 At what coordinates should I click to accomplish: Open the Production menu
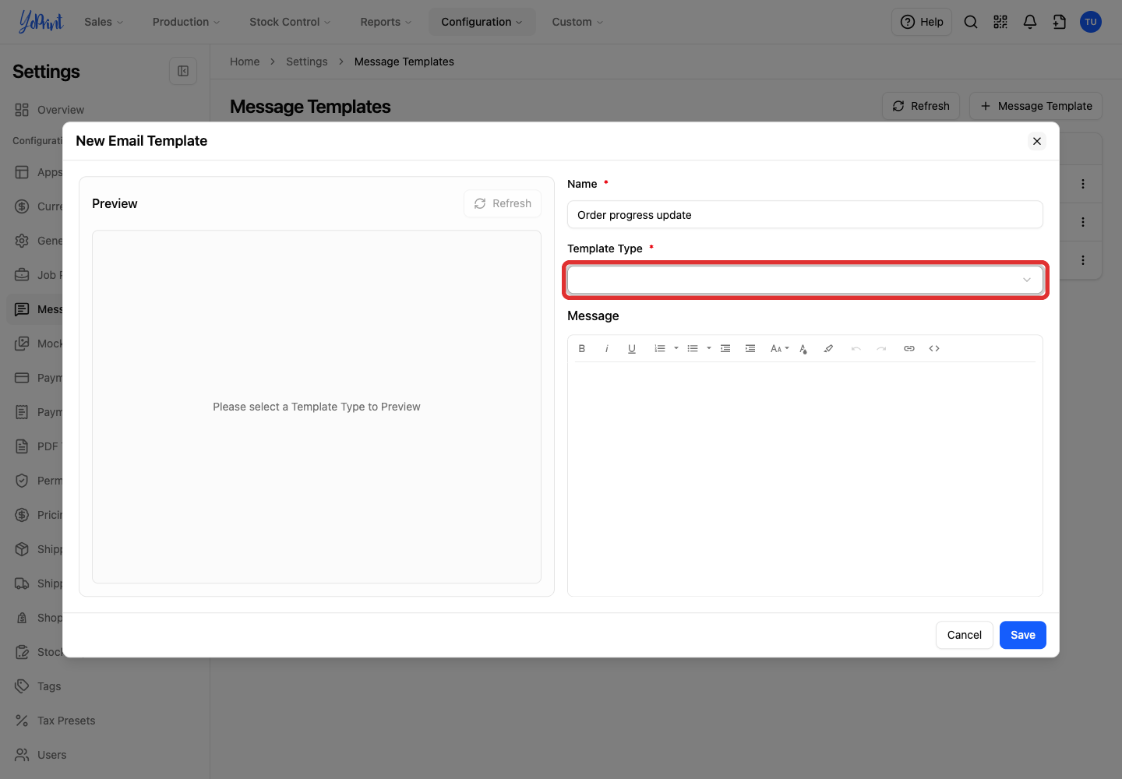(186, 22)
